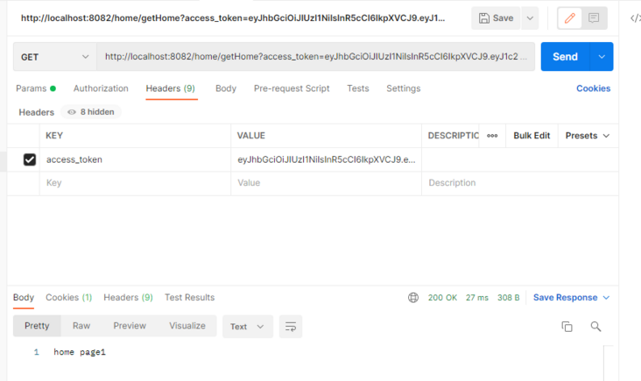This screenshot has height=381, width=641.
Task: Click the empty Description input field
Action: [x=520, y=183]
